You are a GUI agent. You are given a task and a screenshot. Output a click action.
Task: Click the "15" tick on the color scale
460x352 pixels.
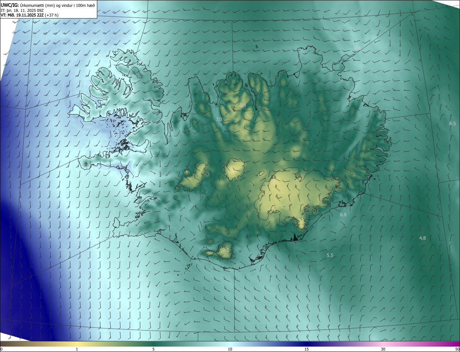tap(307, 349)
